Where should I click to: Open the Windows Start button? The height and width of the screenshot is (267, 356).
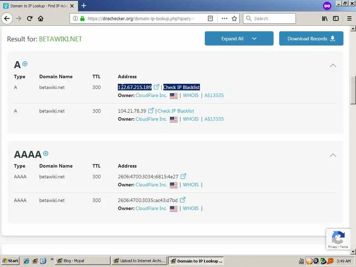[10, 261]
